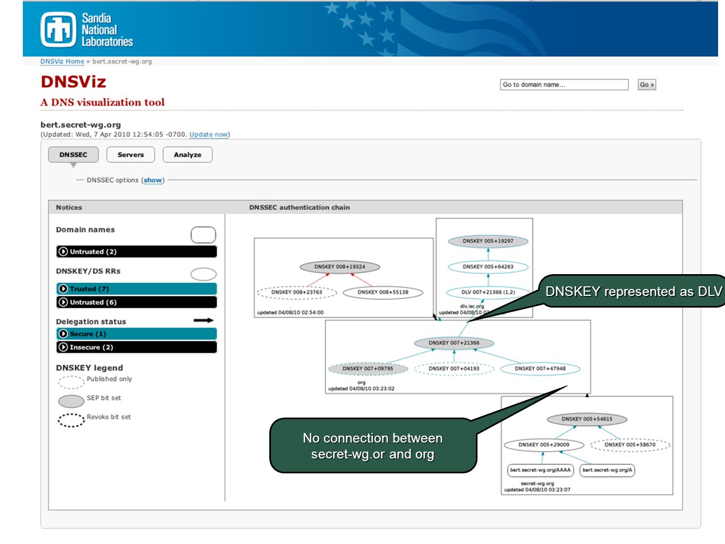
Task: Click the Sandia National Laboratories logo
Action: [87, 30]
